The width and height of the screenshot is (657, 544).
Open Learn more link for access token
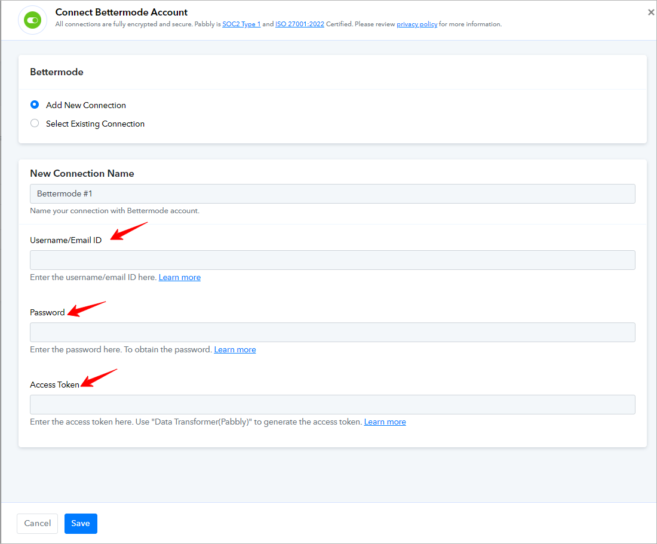tap(385, 422)
